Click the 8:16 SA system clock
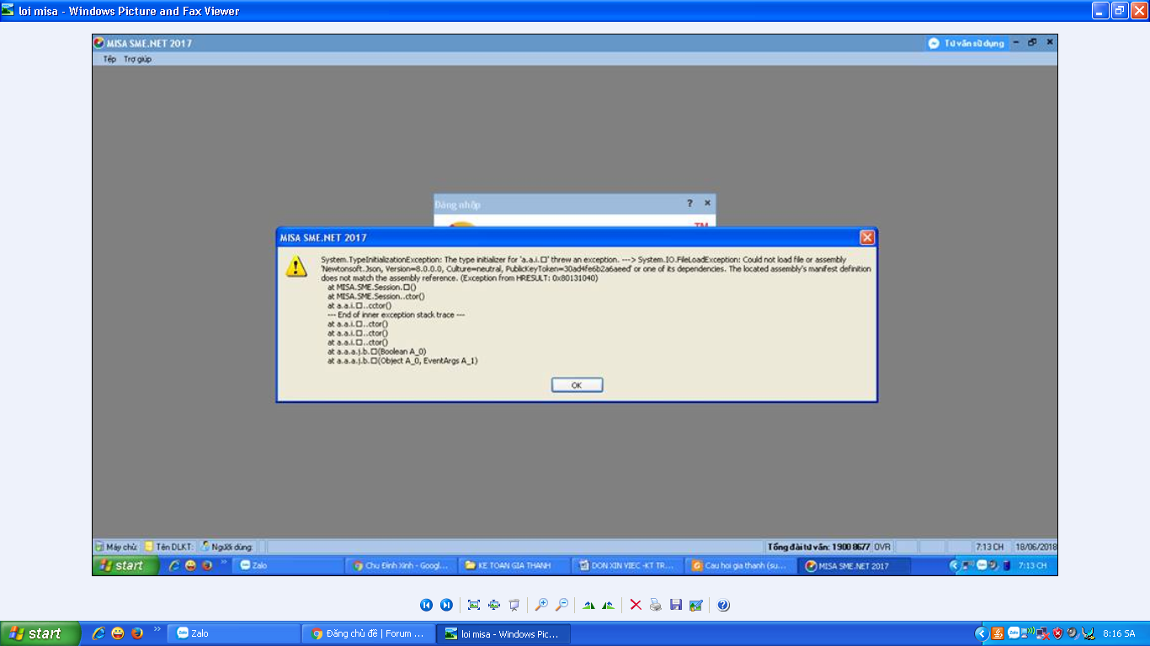Viewport: 1150px width, 646px height. pyautogui.click(x=1119, y=633)
